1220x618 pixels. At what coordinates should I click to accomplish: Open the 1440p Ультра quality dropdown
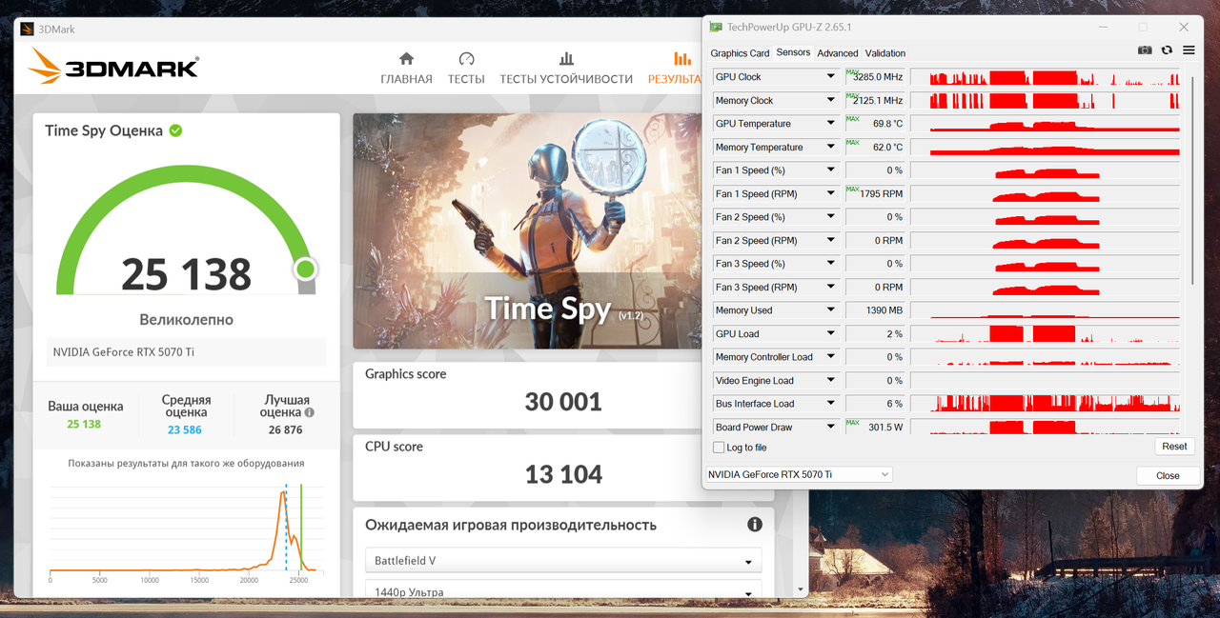(563, 590)
